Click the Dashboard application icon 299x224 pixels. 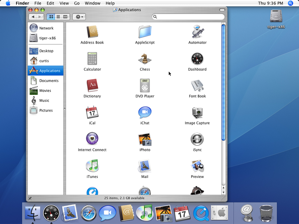(x=197, y=59)
